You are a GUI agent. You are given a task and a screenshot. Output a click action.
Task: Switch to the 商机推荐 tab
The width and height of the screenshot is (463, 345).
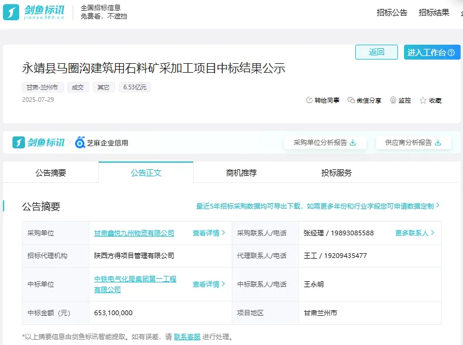[x=241, y=173]
